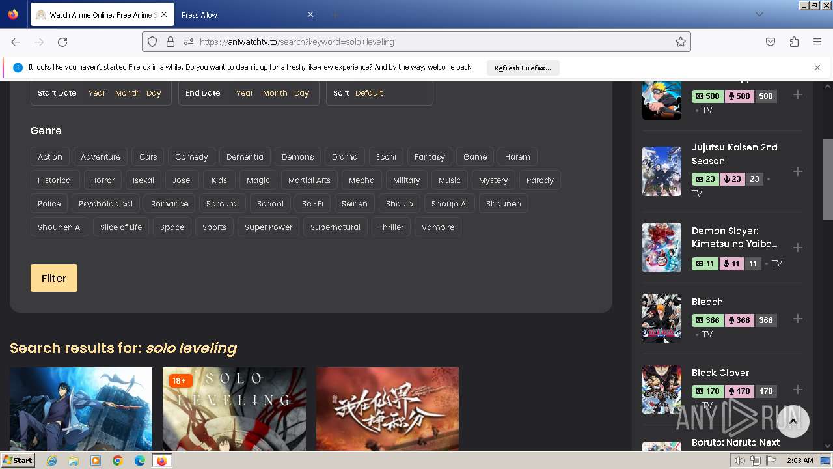Toggle the Slice of Life genre tag
This screenshot has width=833, height=469.
coord(121,227)
